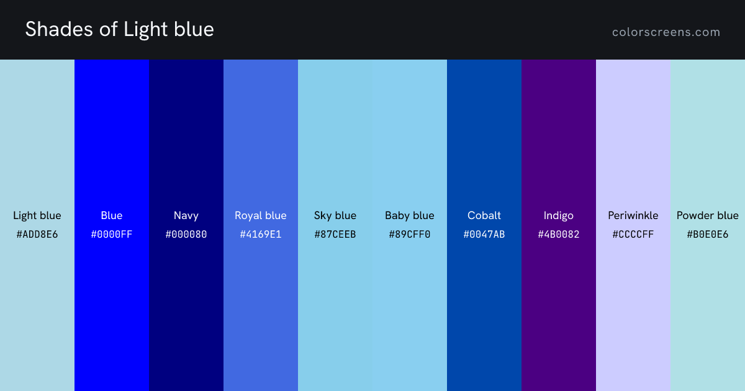Select hex code #87CEEB
This screenshot has width=745, height=391.
tap(335, 235)
